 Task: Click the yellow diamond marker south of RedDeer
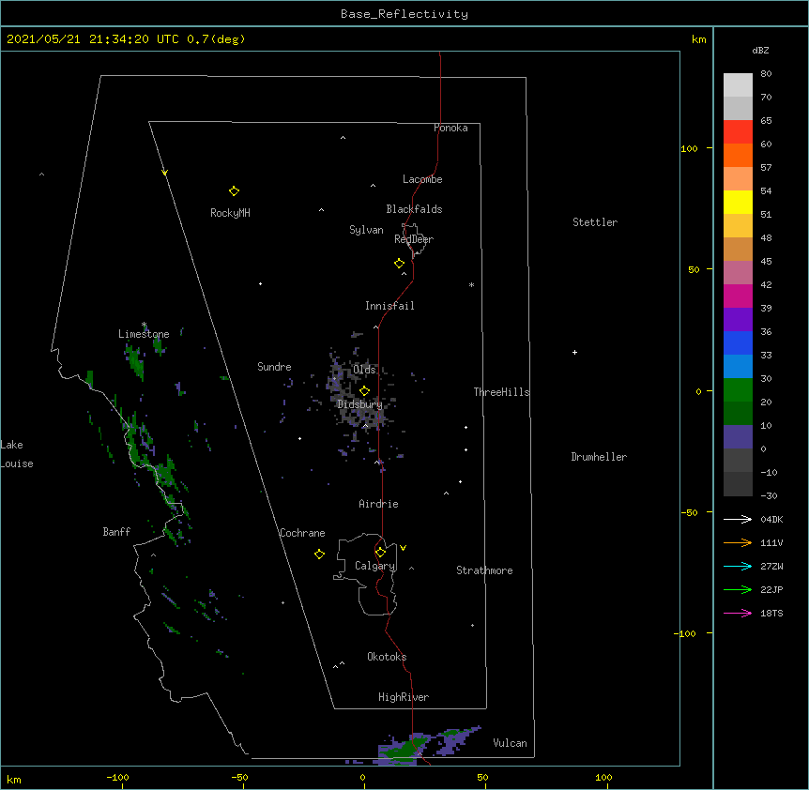coord(400,264)
